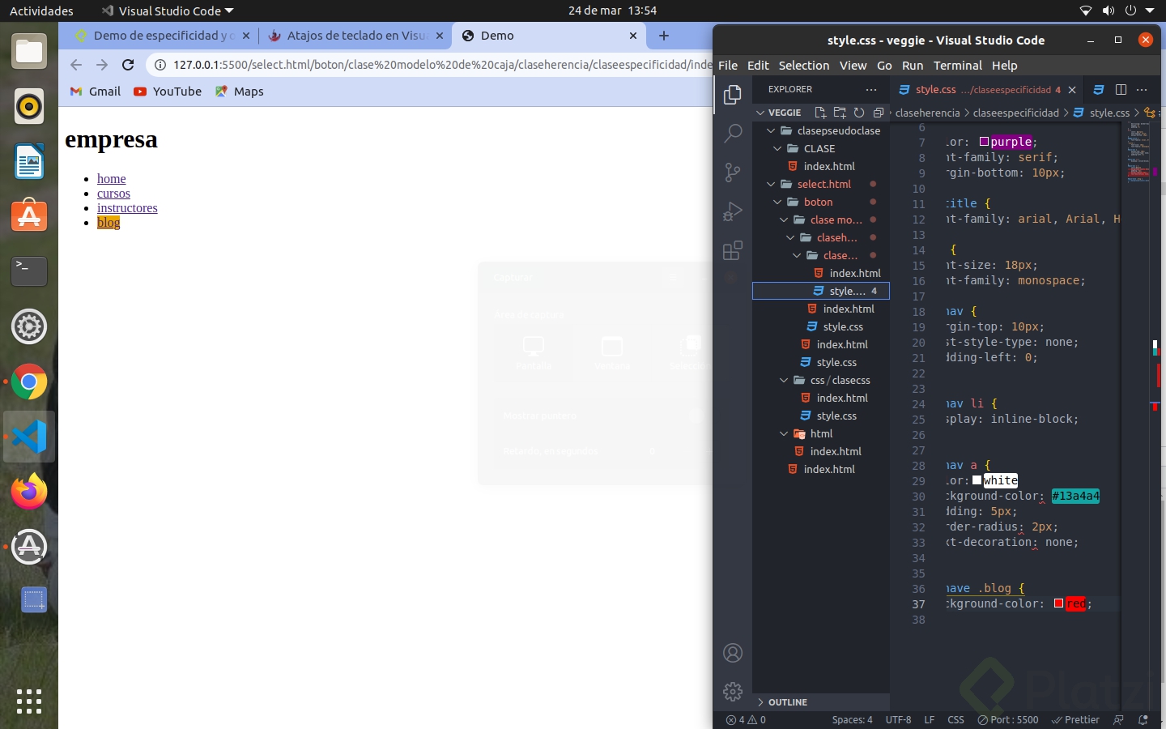Click the cursos link
Image resolution: width=1166 pixels, height=729 pixels.
pos(113,194)
